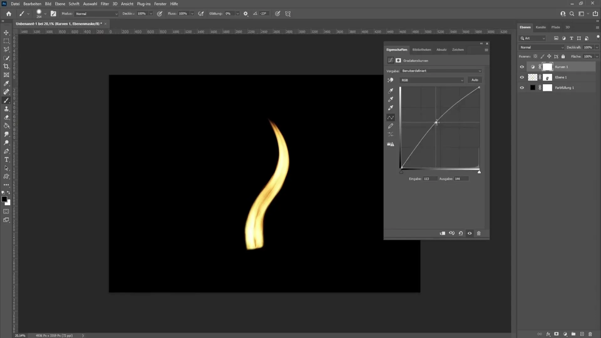Open smoothing options gear icon
Screen dimensions: 601x338
(246, 14)
